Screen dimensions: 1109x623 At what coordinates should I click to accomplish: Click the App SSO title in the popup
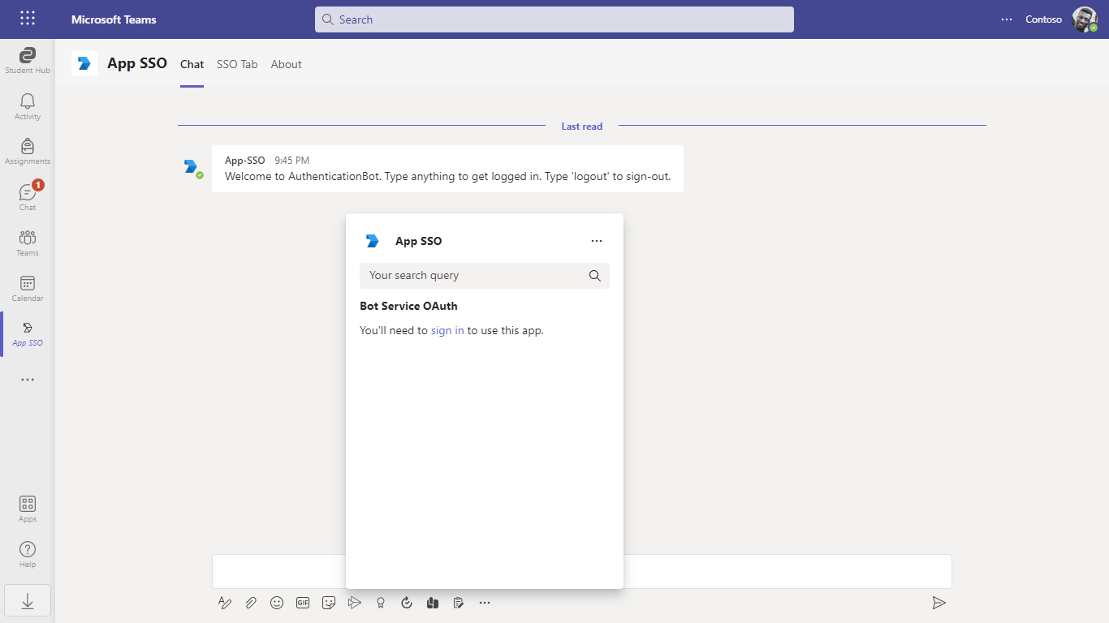pos(419,241)
